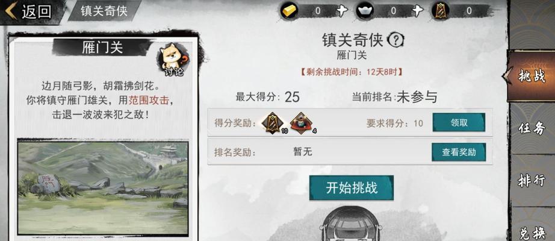Image resolution: width=555 pixels, height=241 pixels.
Task: Start with the 开始挑战 button
Action: point(352,188)
